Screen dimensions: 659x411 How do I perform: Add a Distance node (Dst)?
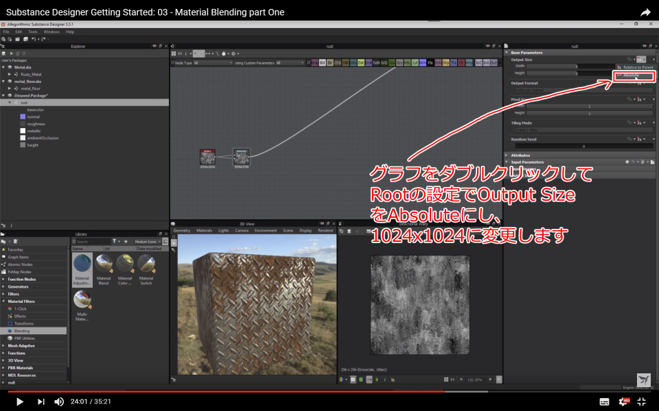[x=360, y=63]
